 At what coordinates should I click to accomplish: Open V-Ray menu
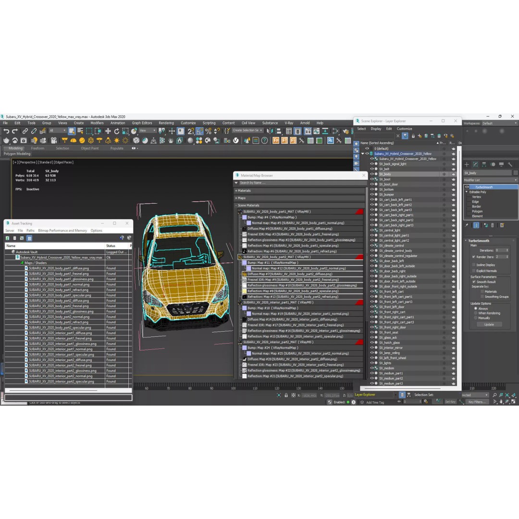tap(289, 123)
